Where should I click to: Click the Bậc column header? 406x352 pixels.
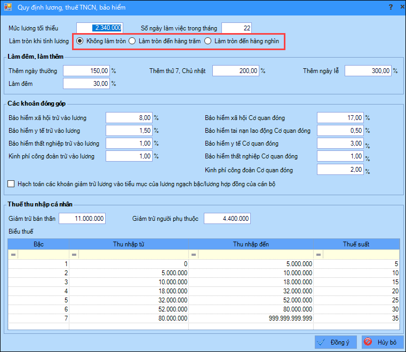coord(38,244)
